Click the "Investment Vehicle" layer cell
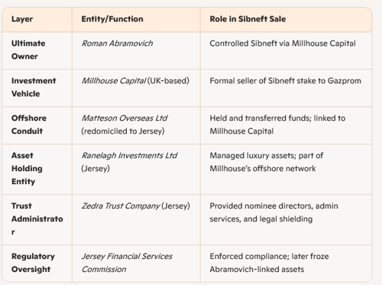 point(34,87)
